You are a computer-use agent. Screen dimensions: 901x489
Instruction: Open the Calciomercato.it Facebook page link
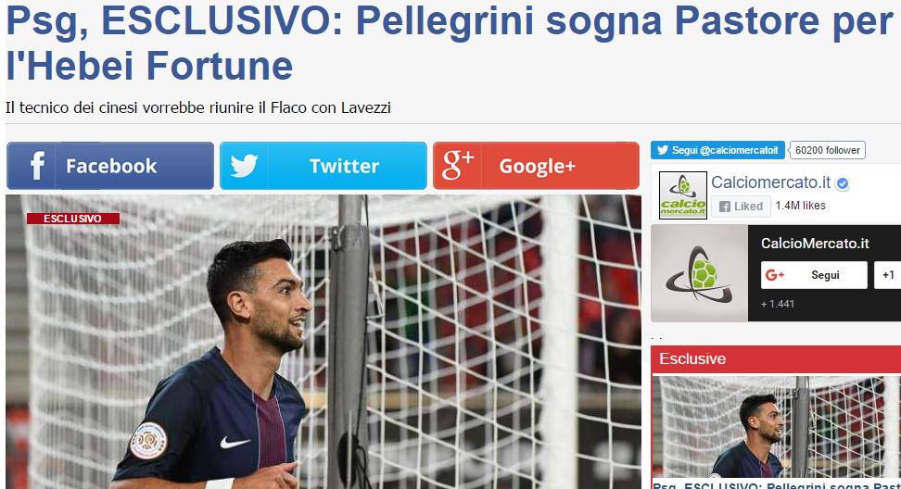point(770,182)
